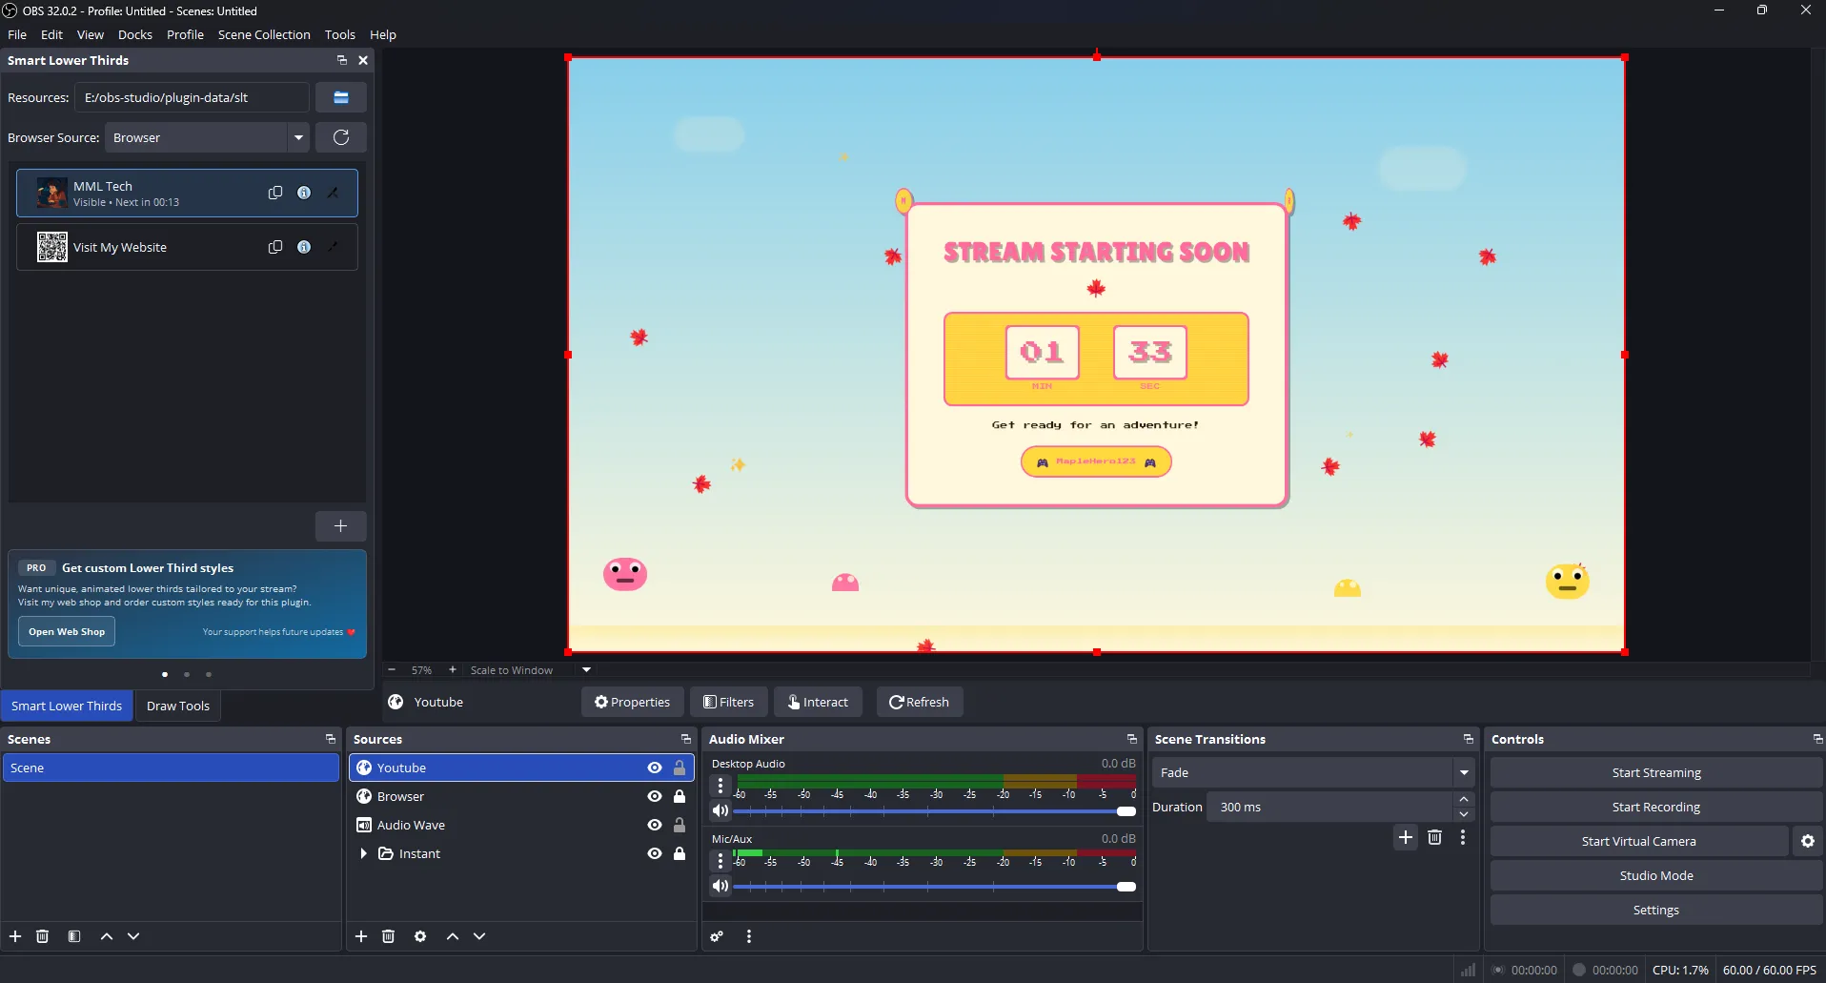Edit the Visit My Website lower third
The height and width of the screenshot is (983, 1826).
pyautogui.click(x=334, y=247)
